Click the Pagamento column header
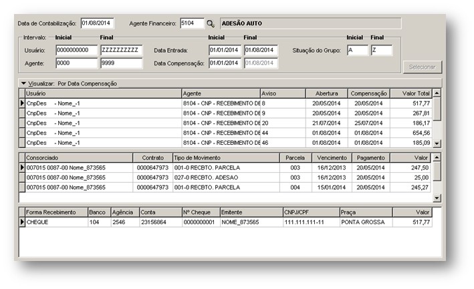This screenshot has height=289, width=474. pyautogui.click(x=370, y=158)
